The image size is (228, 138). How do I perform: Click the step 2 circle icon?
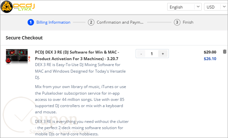tap(91, 22)
